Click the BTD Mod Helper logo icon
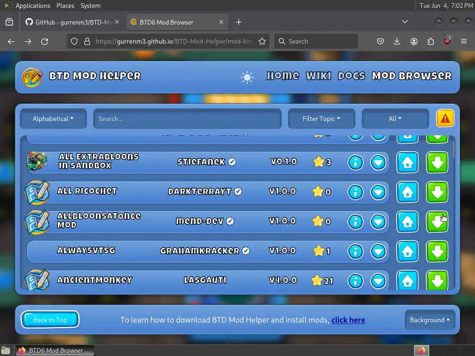This screenshot has width=475, height=356. point(32,77)
